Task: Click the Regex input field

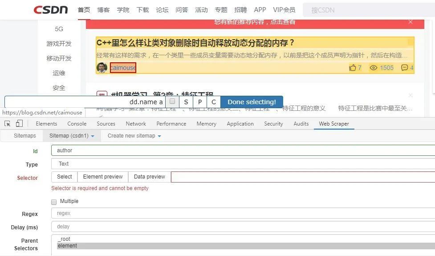Action: pyautogui.click(x=243, y=213)
